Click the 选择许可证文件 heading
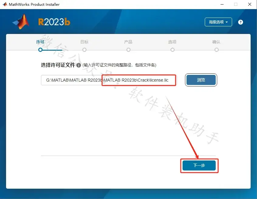257x199 pixels. pos(58,65)
